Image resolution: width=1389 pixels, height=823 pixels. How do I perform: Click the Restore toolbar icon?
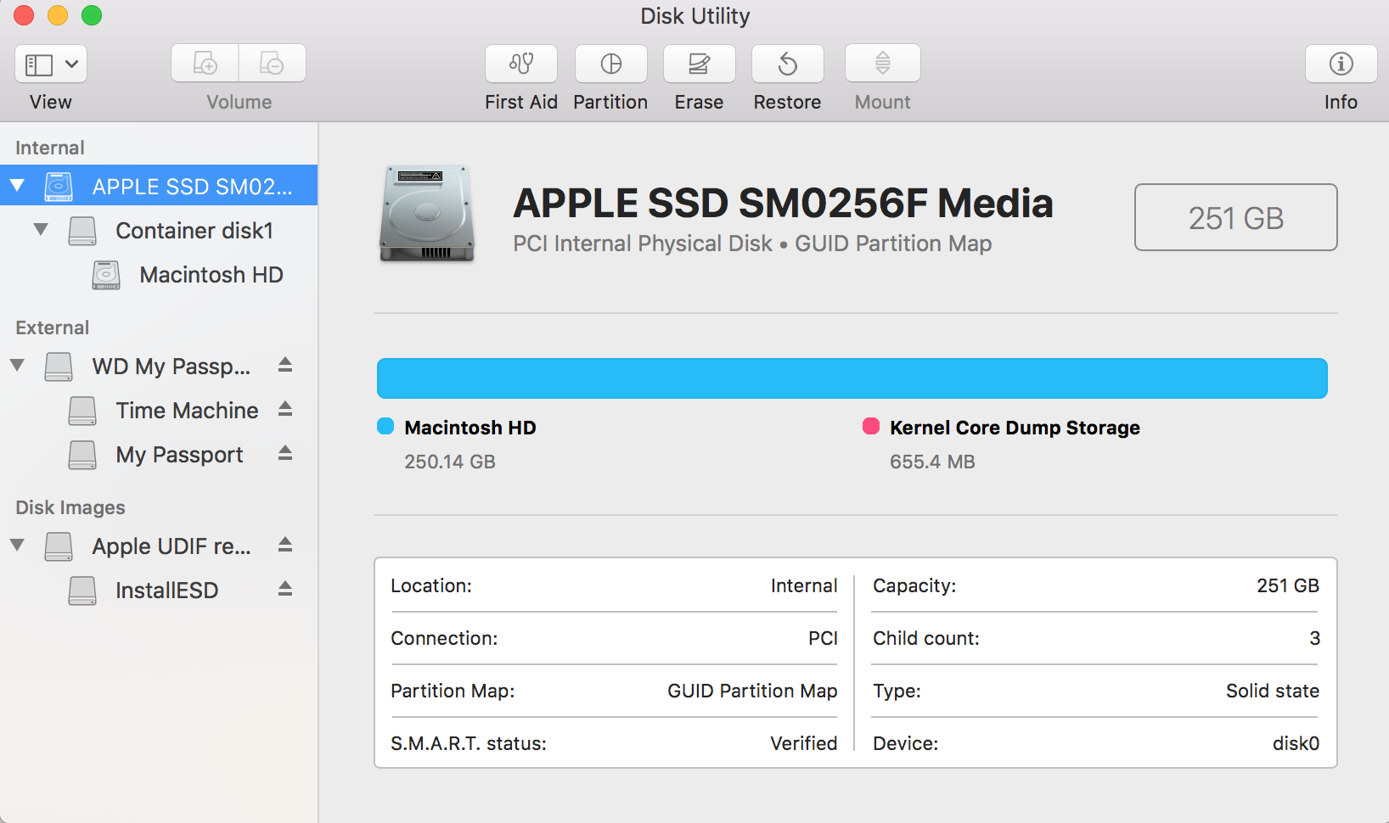[788, 64]
